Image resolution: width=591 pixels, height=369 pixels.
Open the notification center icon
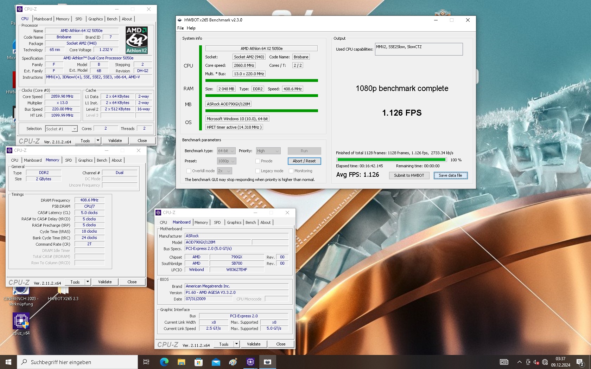coord(580,362)
